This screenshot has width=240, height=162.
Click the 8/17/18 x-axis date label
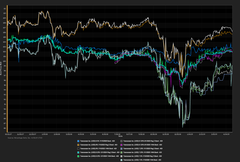pos(129,134)
